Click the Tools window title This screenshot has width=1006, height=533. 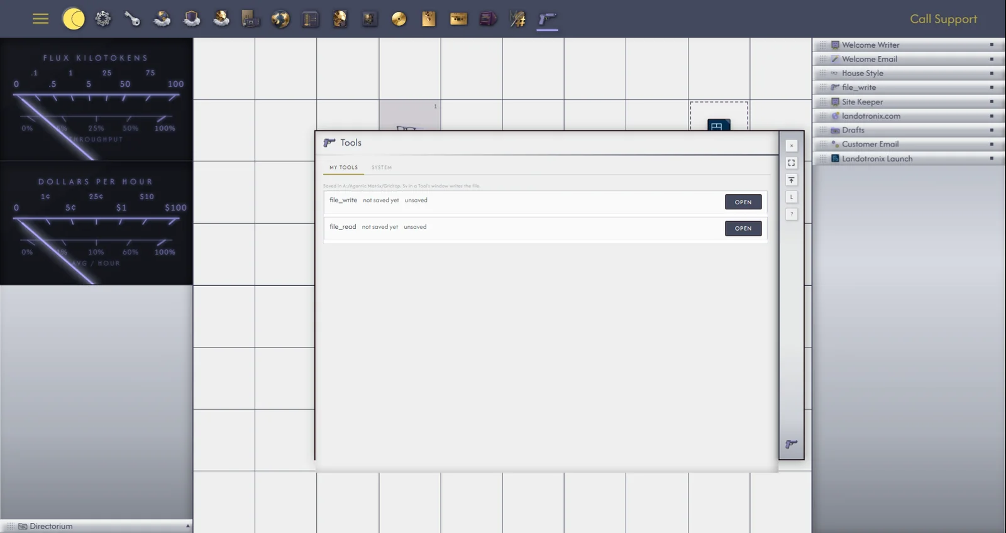[351, 143]
